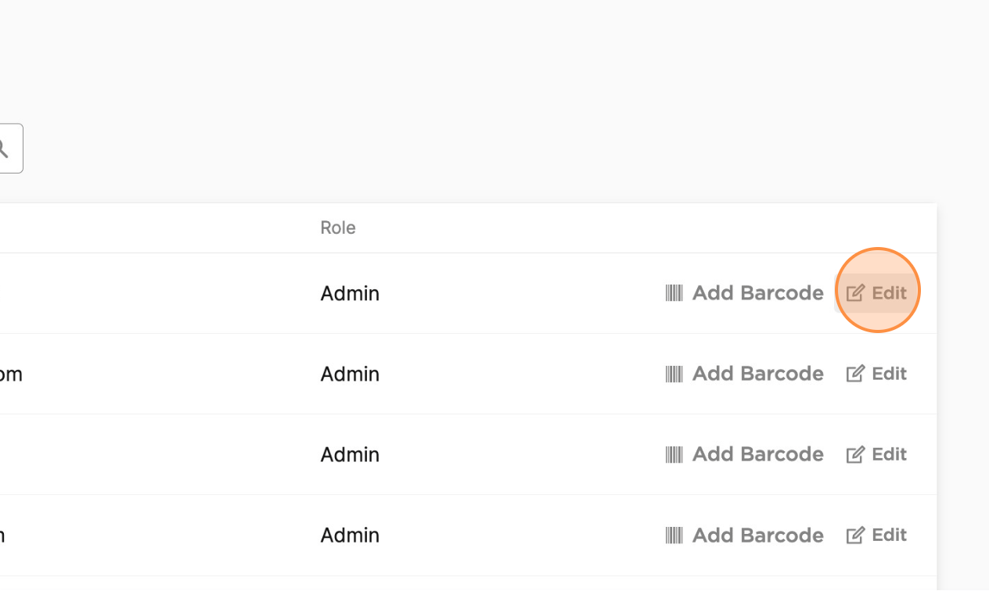Select the Admin role cell in the fourth row

350,535
